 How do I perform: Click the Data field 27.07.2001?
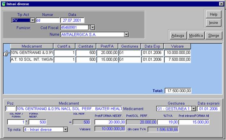tap(72, 20)
